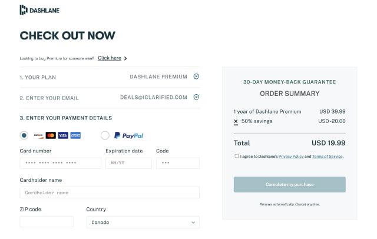This screenshot has width=377, height=239.
Task: Open the Country dropdown
Action: coord(143,223)
